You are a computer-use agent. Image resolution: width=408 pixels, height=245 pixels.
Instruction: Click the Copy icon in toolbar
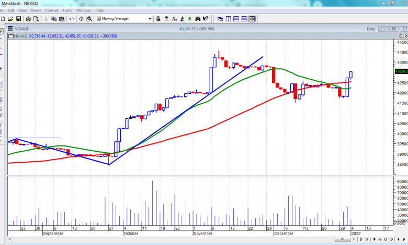[54, 19]
